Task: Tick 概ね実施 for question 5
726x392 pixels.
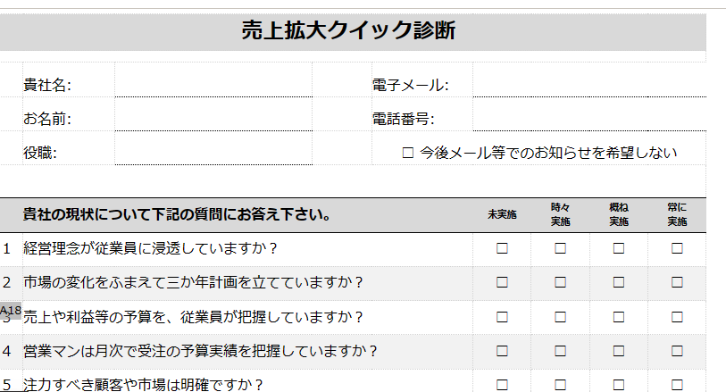Action: tap(619, 385)
